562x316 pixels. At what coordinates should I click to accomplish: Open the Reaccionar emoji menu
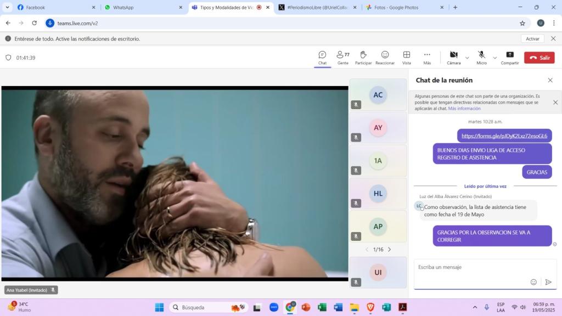point(385,57)
